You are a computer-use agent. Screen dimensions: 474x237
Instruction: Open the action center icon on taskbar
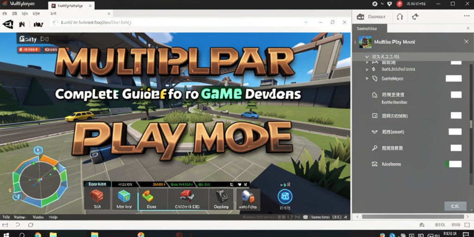(x=466, y=235)
